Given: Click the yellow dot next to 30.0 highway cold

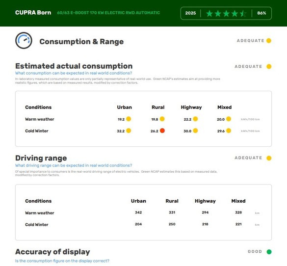Looking at the screenshot, I should click(195, 131).
